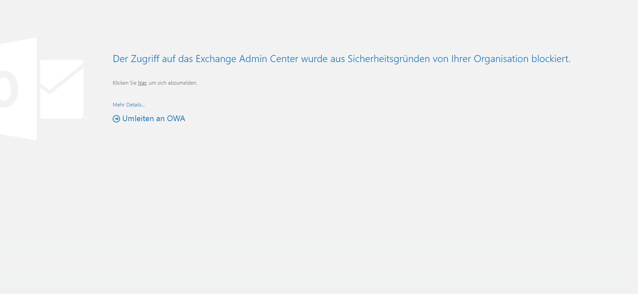638x294 pixels.
Task: Click the large letter O of logo
Action: (9, 89)
